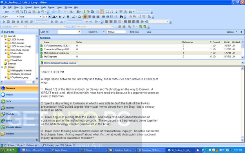
Task: Open the Arial font dropdown
Action: pyautogui.click(x=40, y=17)
